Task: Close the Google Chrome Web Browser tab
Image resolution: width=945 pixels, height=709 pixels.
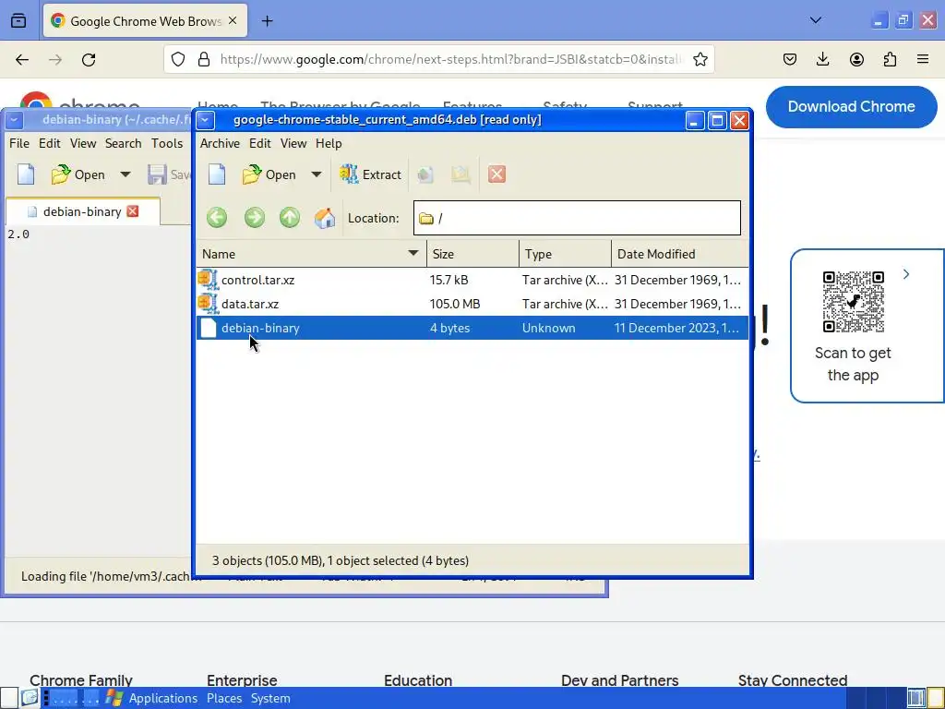Action: 233,20
